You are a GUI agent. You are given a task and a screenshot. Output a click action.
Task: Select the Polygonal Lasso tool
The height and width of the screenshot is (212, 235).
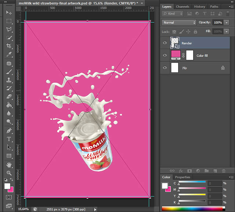9,29
